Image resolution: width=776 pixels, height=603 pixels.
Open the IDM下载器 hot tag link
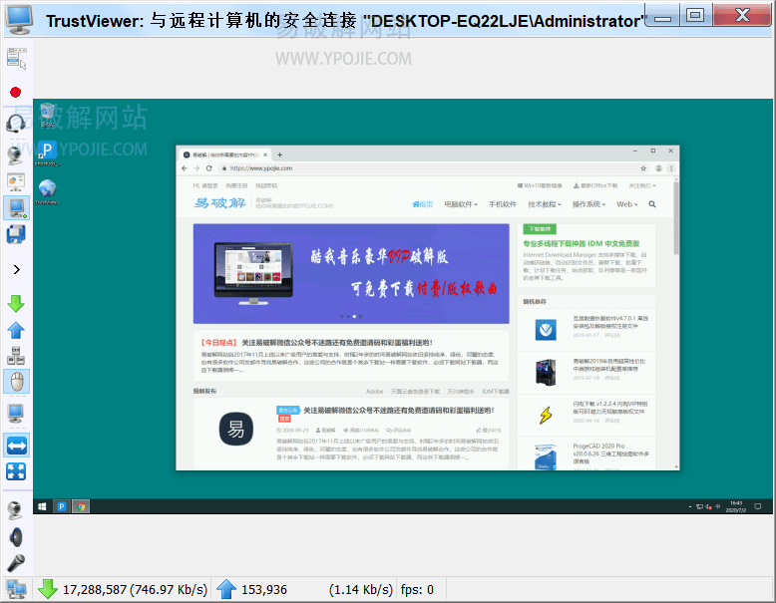[496, 392]
